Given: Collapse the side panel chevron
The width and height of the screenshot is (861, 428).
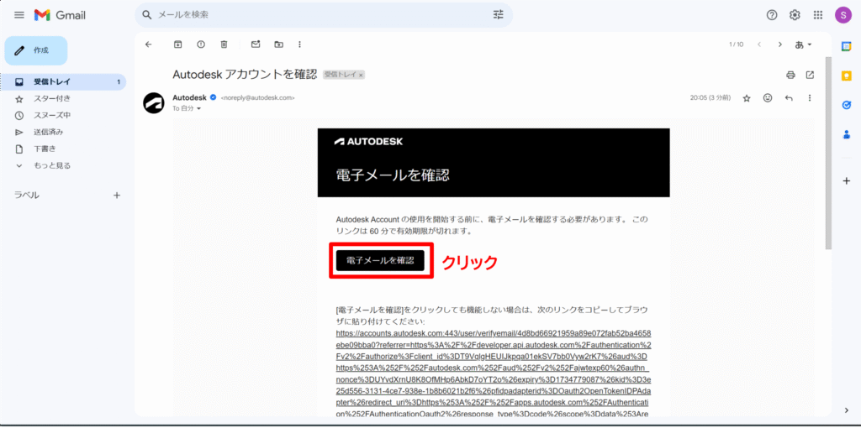Looking at the screenshot, I should click(846, 410).
